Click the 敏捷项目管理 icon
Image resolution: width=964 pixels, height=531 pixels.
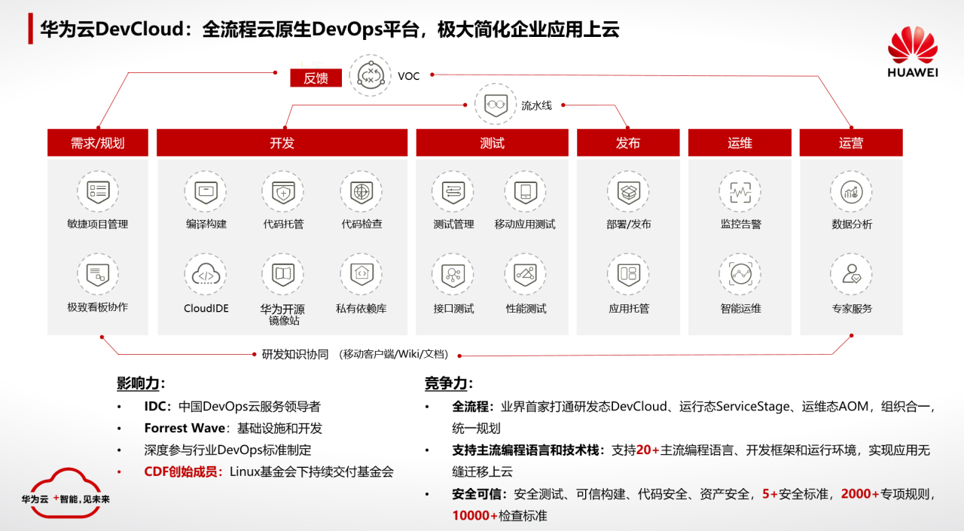click(98, 191)
